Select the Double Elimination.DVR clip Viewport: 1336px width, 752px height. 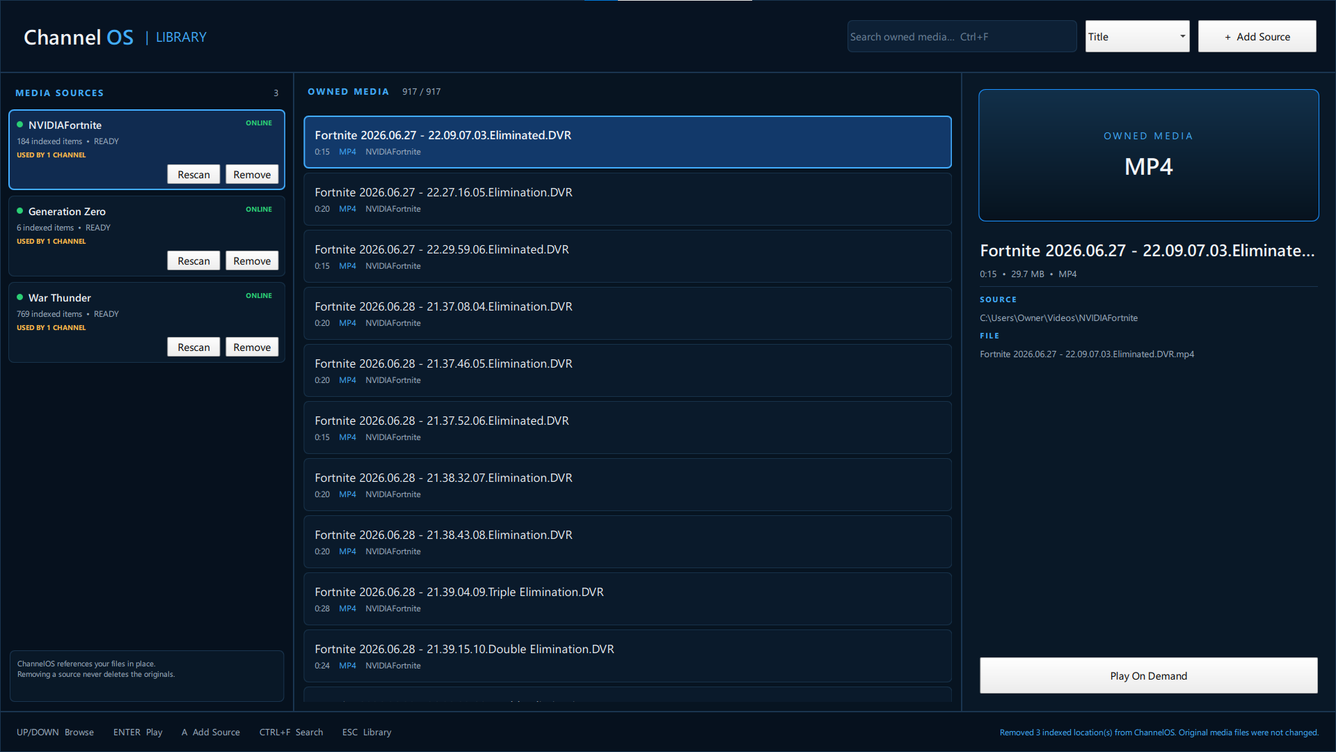coord(628,656)
